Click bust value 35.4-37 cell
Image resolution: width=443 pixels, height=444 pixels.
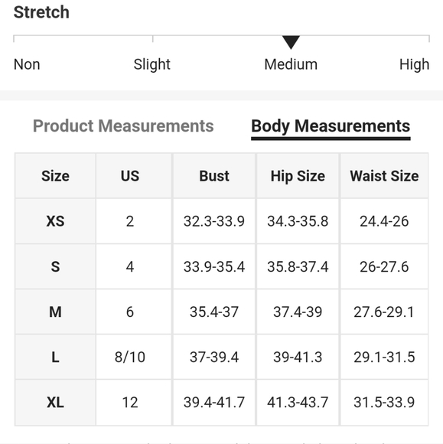tap(214, 312)
